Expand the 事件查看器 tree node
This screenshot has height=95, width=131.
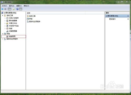point(5,21)
